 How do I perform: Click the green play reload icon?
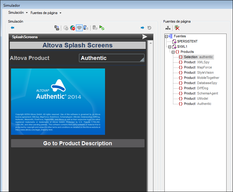point(102,28)
